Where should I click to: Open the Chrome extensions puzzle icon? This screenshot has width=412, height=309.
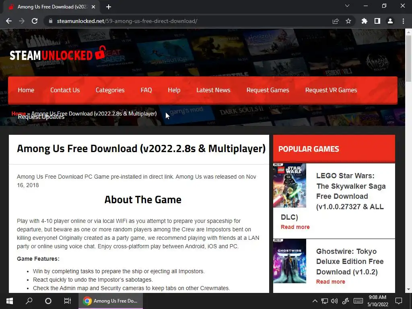pyautogui.click(x=365, y=21)
